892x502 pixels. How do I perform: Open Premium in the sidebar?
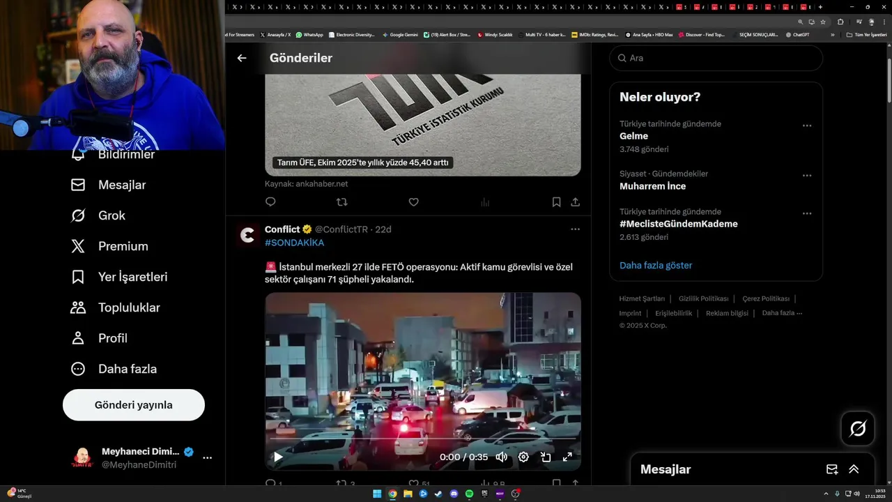109,246
